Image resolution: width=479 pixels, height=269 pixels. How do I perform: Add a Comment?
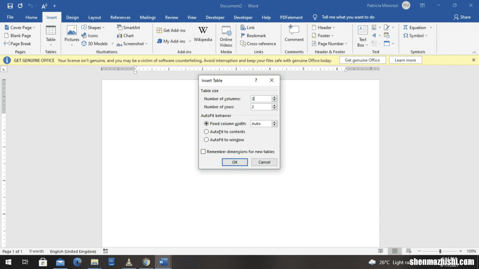[x=294, y=34]
